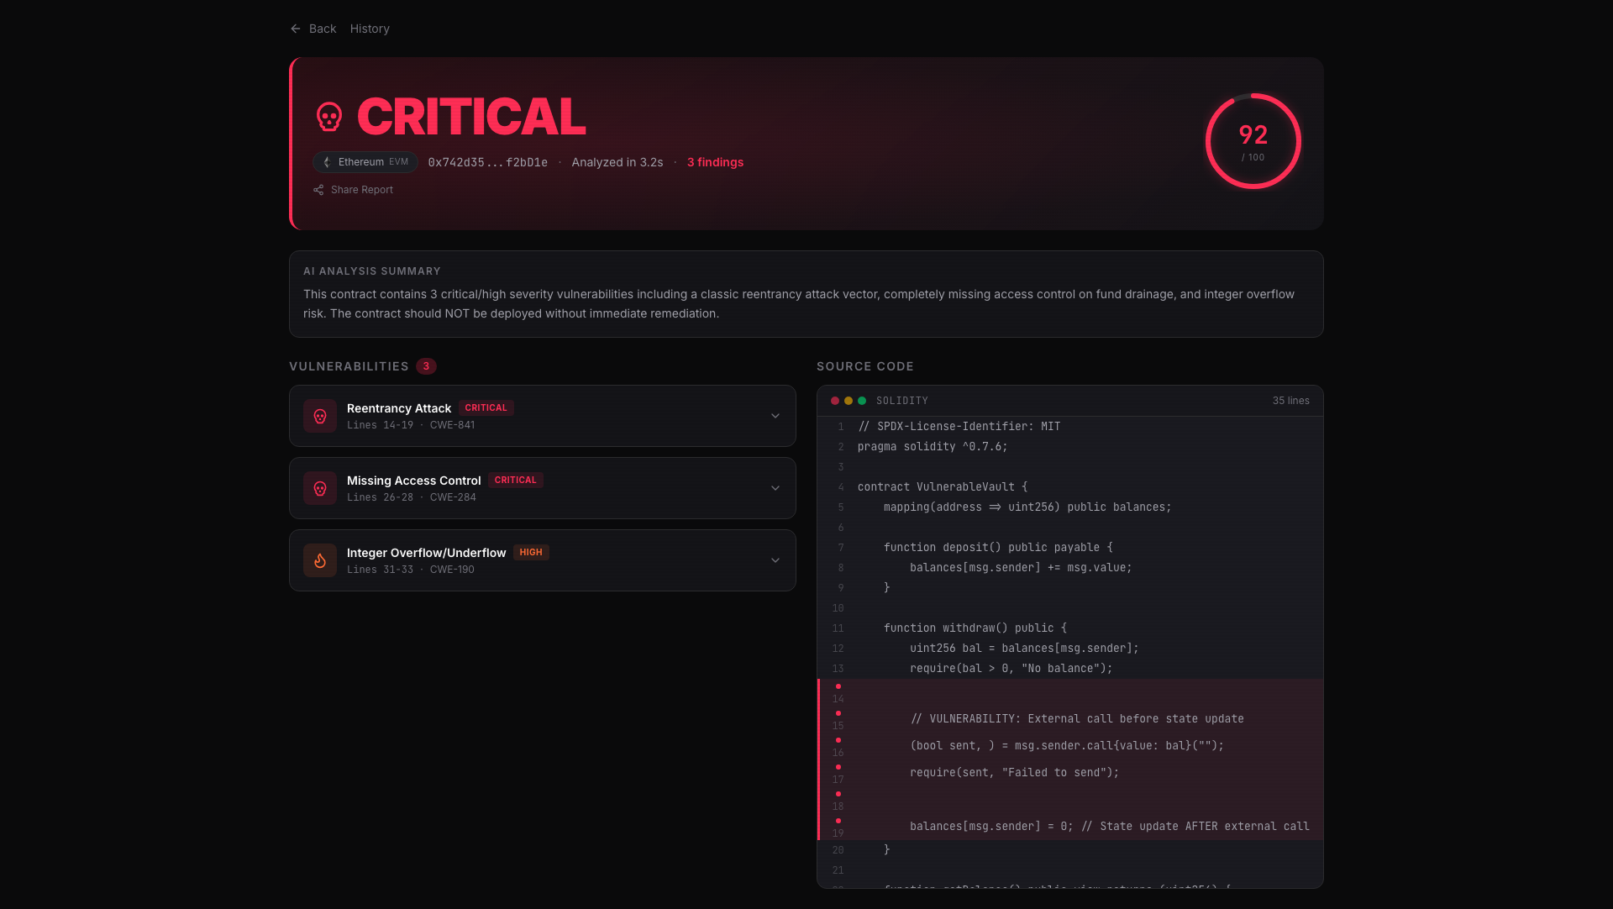The image size is (1613, 909).
Task: Click the Reentrancy Attack skull icon
Action: tap(320, 416)
